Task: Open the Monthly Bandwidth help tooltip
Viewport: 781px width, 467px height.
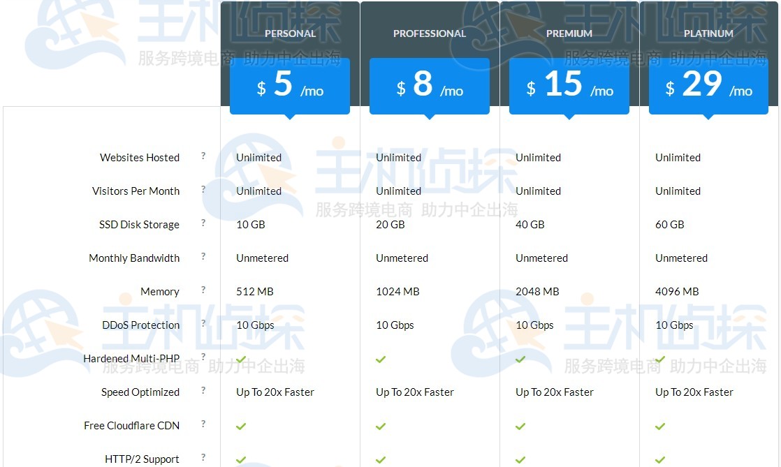Action: click(203, 258)
